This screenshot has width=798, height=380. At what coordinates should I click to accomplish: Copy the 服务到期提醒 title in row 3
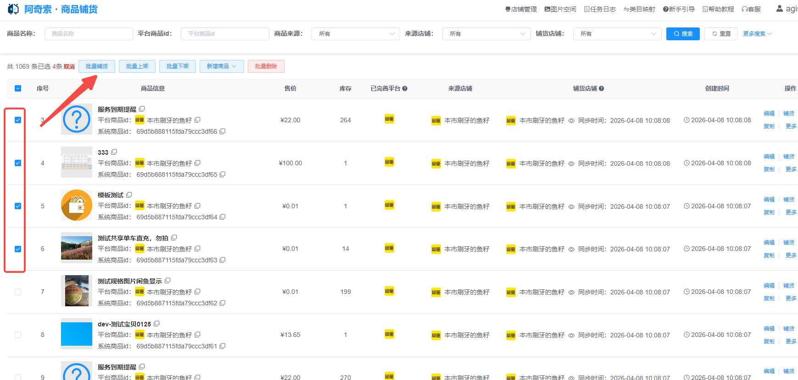(x=142, y=109)
